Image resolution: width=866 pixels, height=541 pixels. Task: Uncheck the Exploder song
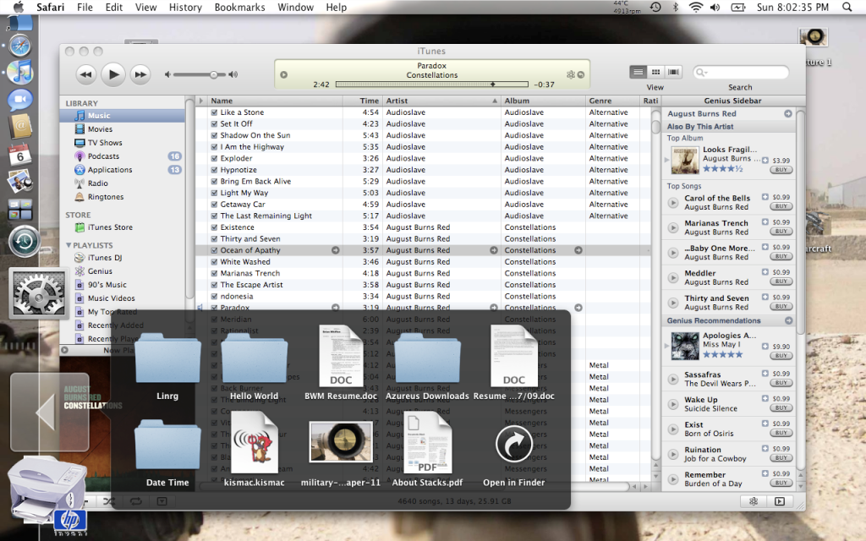214,158
